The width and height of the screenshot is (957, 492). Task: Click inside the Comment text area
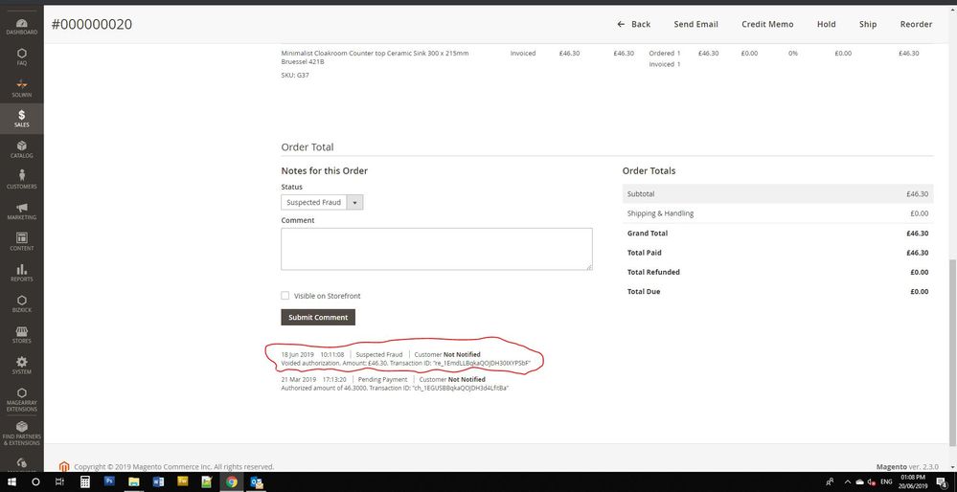point(436,249)
